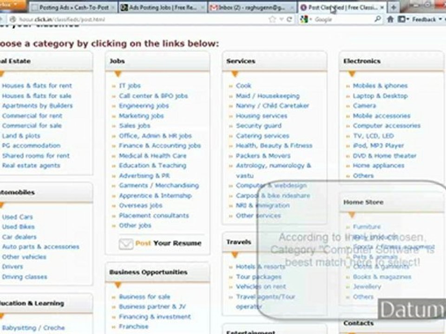
Task: Select Placement consultants link
Action: coord(154,216)
